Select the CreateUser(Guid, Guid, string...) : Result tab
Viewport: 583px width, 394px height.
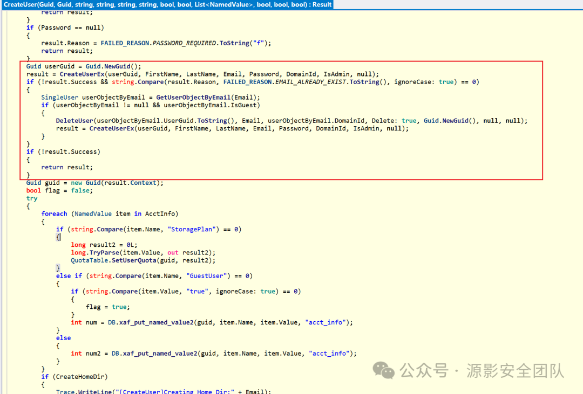(x=167, y=4)
